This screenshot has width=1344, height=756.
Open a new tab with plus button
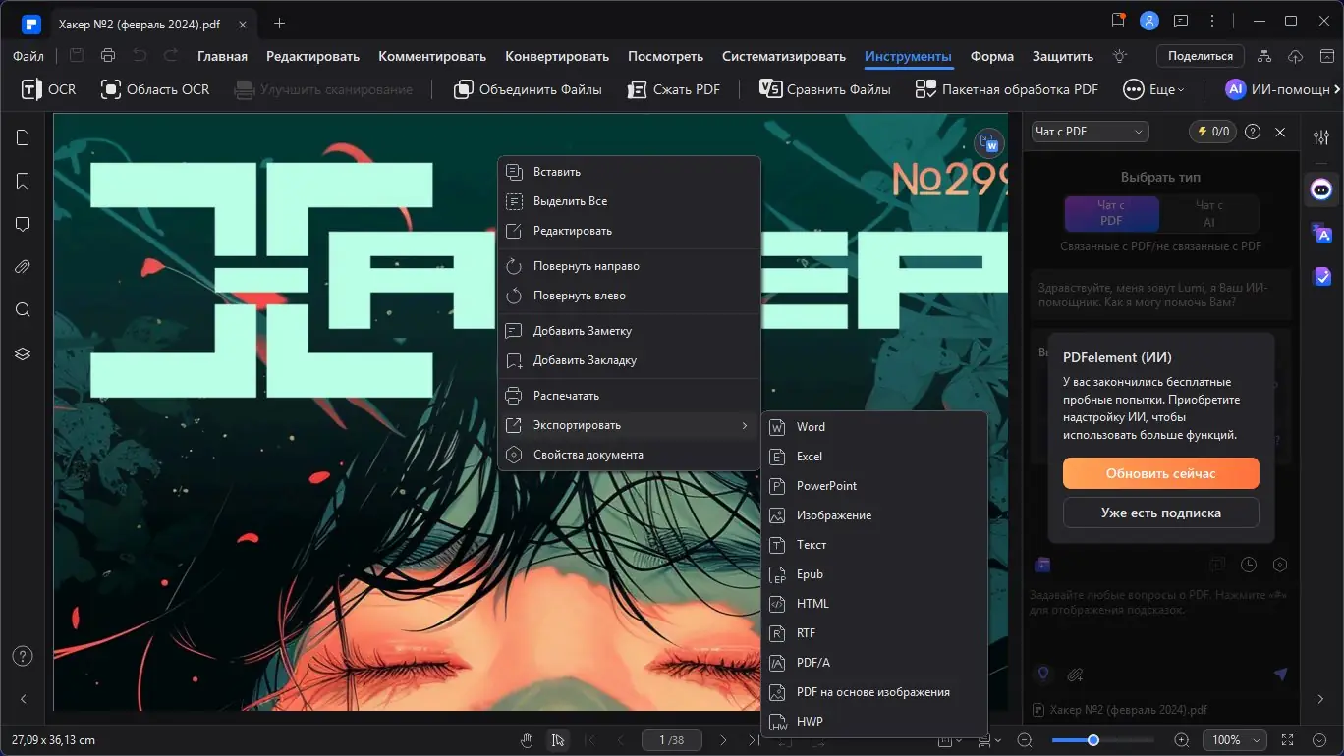tap(280, 22)
